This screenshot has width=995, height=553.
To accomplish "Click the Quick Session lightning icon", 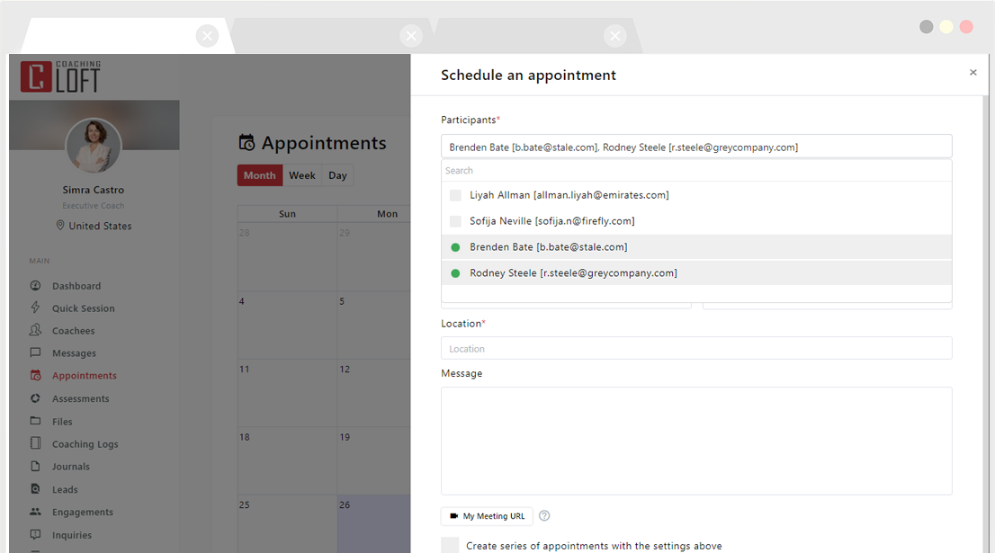I will click(x=36, y=308).
